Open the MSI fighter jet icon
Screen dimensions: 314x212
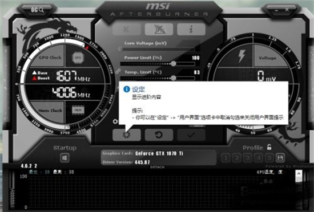pyautogui.click(x=159, y=30)
